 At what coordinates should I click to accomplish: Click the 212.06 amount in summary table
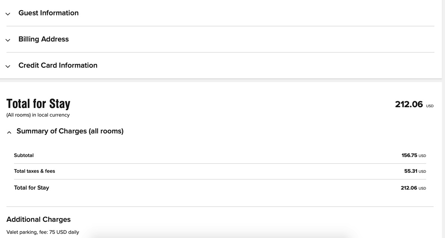409,188
